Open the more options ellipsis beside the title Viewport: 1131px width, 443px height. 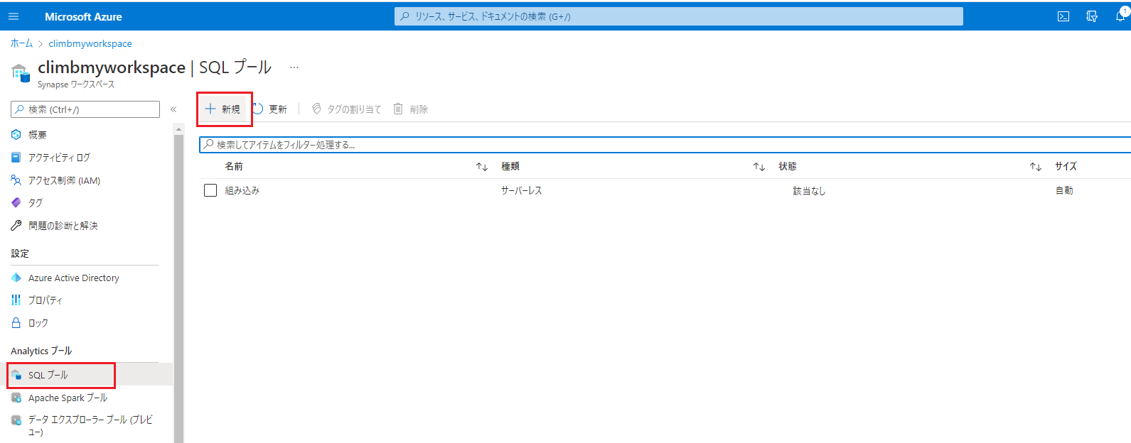point(294,67)
